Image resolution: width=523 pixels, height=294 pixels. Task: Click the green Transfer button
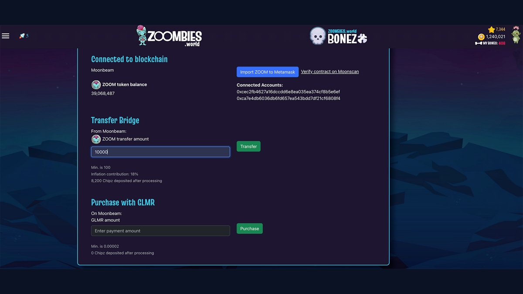point(248,146)
